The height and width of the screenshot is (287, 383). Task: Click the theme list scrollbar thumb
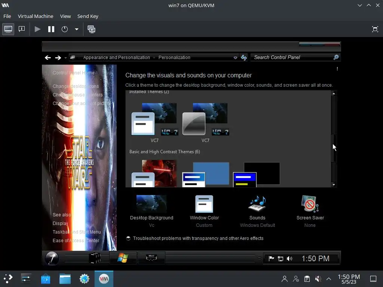[334, 148]
